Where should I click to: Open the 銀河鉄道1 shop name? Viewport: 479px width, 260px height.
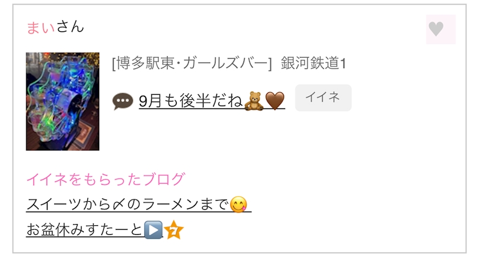pos(314,63)
